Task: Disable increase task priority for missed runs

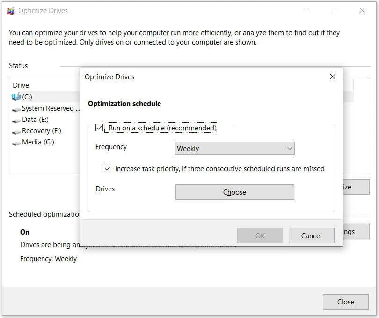Action: [x=108, y=168]
